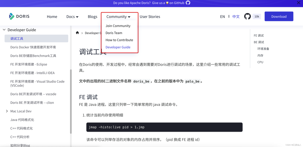Click the doris_be inline code

coord(141,81)
